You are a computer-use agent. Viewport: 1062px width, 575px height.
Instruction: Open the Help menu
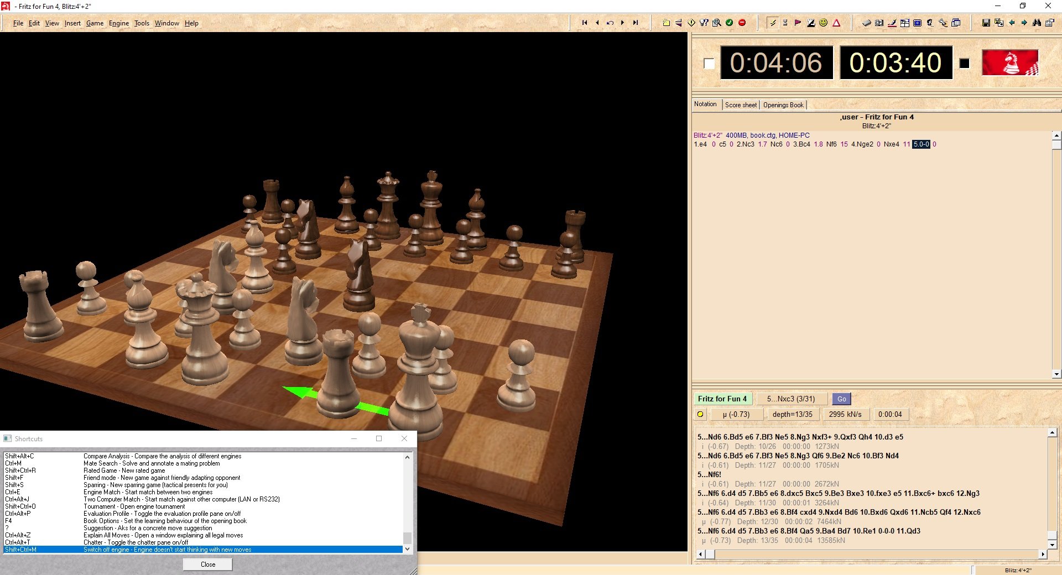[191, 23]
